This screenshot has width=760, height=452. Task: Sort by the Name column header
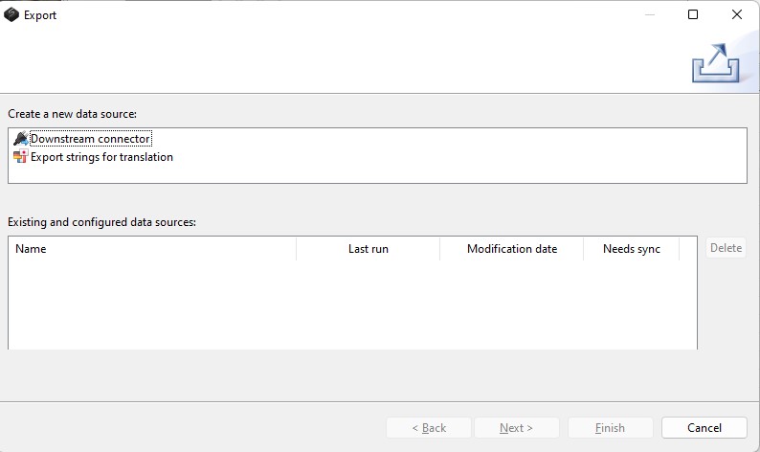pos(153,249)
